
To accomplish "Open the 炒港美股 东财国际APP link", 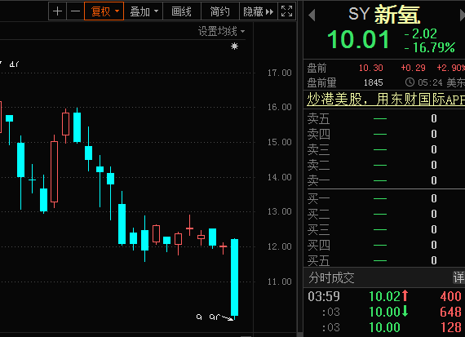I will coord(386,99).
